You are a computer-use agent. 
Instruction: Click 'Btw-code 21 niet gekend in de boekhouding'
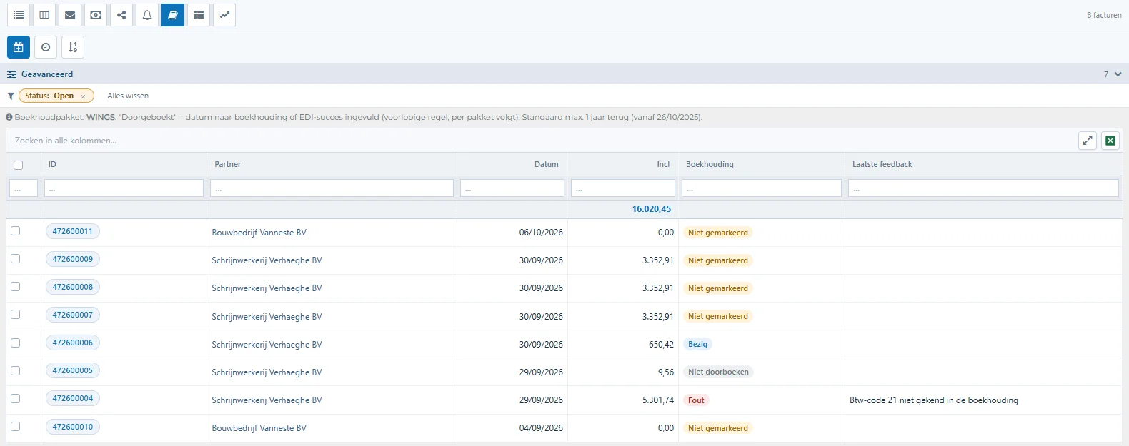coord(934,400)
